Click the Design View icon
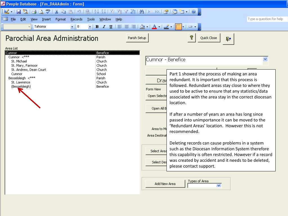Screen dimensions: 288x216 point(6,12)
